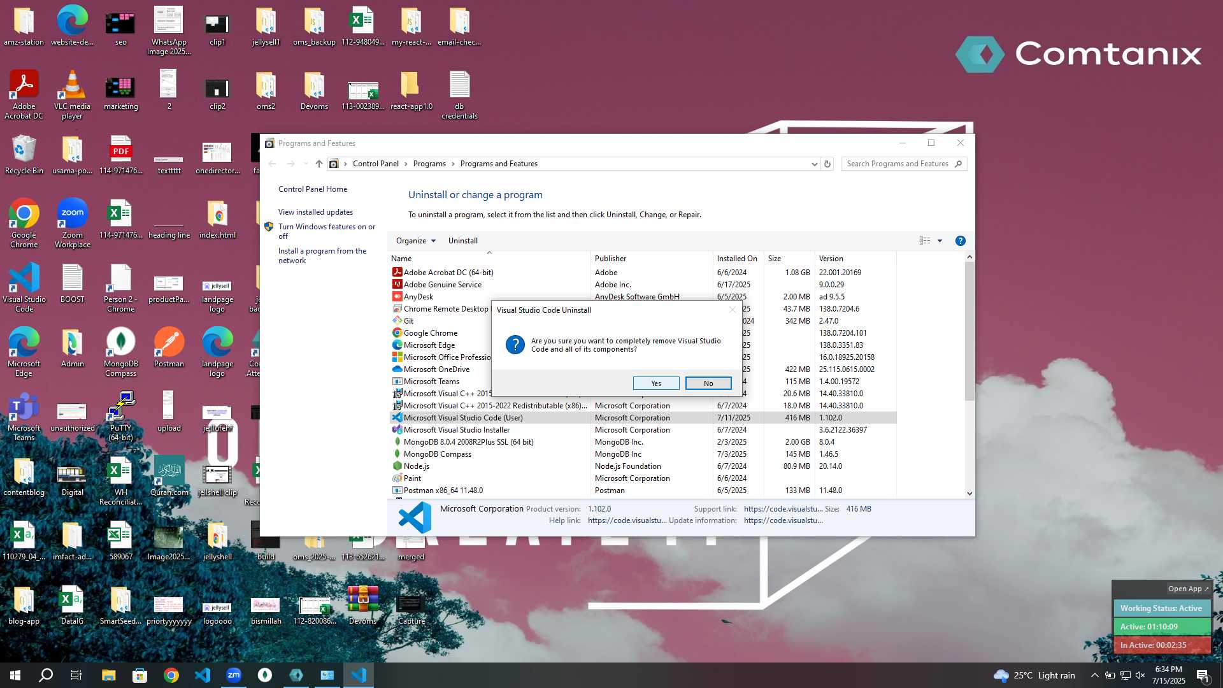Select Microsoft Teams desktop icon
Viewport: 1223px width, 688px height.
pos(24,417)
